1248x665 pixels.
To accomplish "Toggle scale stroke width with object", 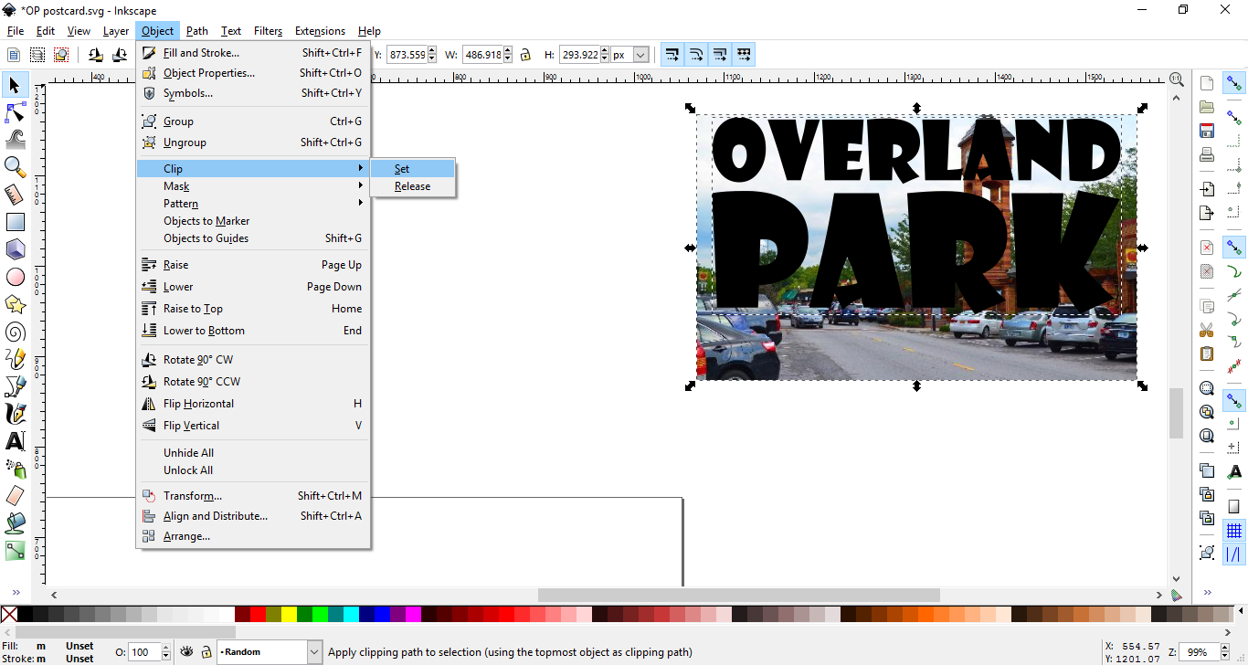I will [x=672, y=55].
